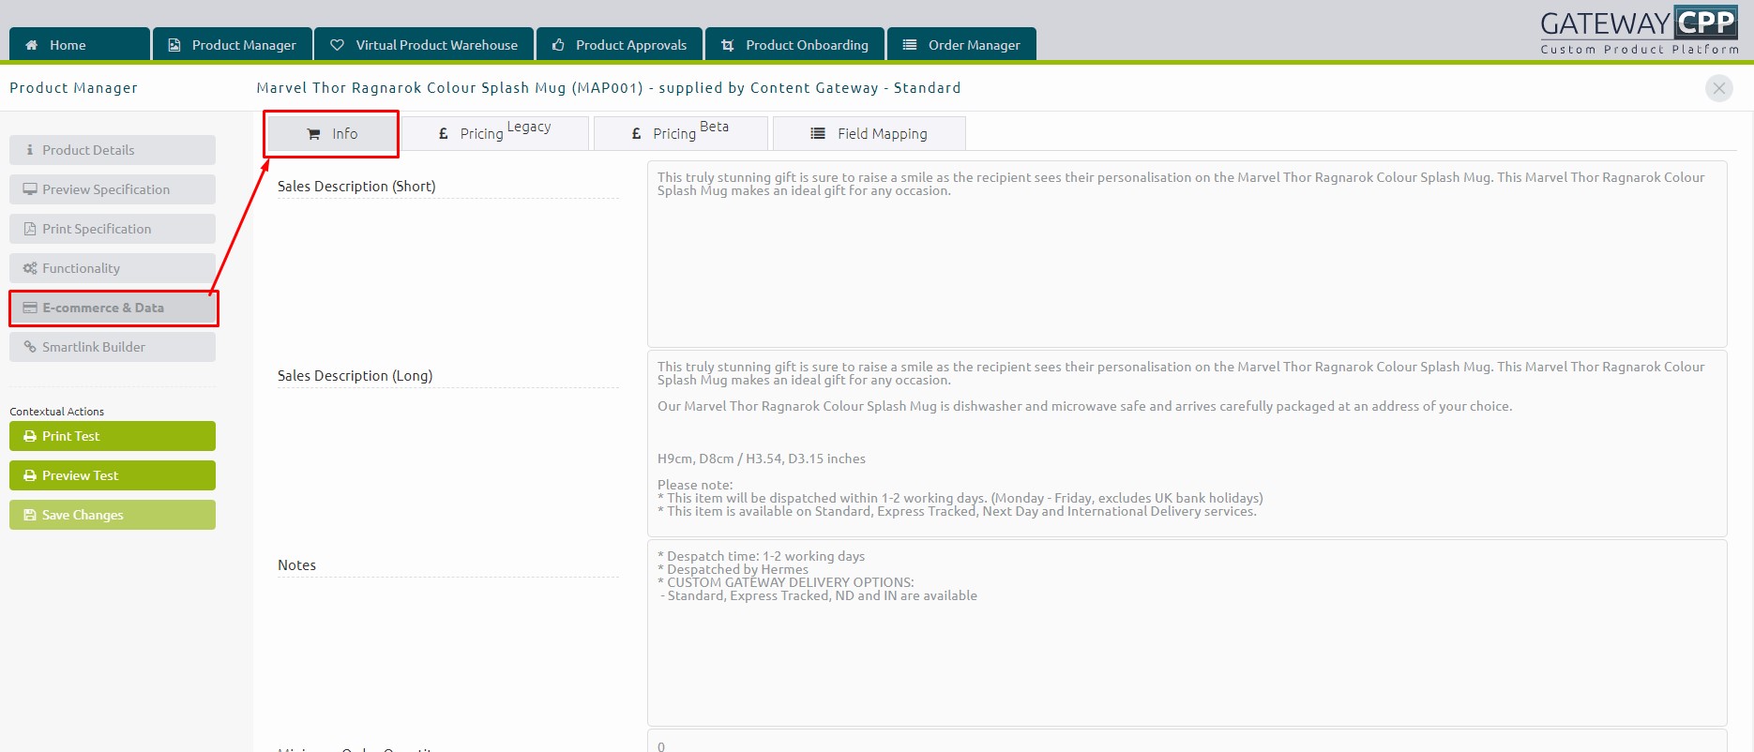Run the Print Test action
1754x752 pixels.
[113, 436]
